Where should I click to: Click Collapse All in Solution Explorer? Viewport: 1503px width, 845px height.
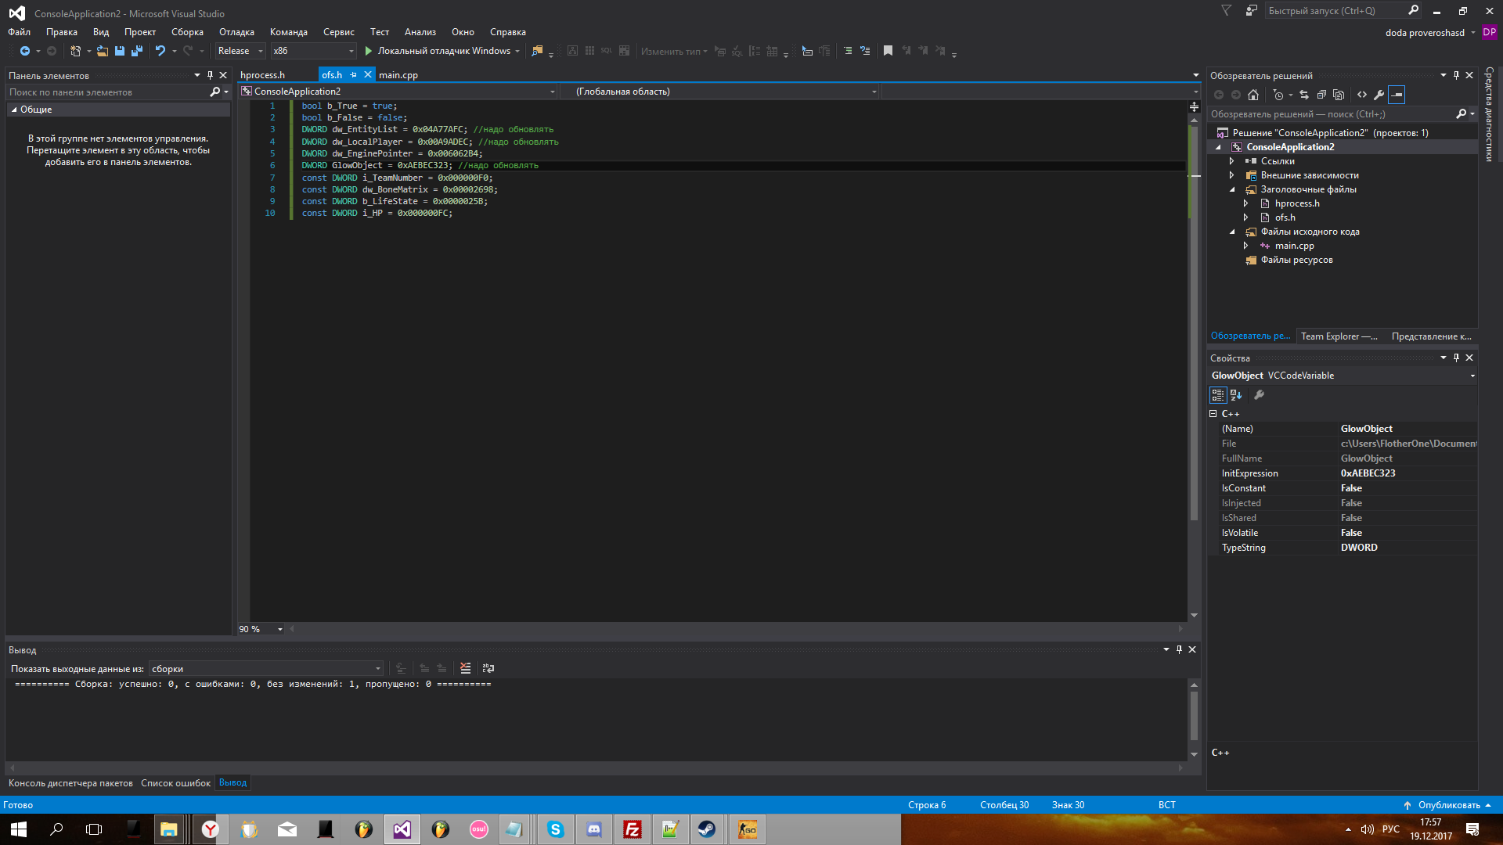[1321, 95]
